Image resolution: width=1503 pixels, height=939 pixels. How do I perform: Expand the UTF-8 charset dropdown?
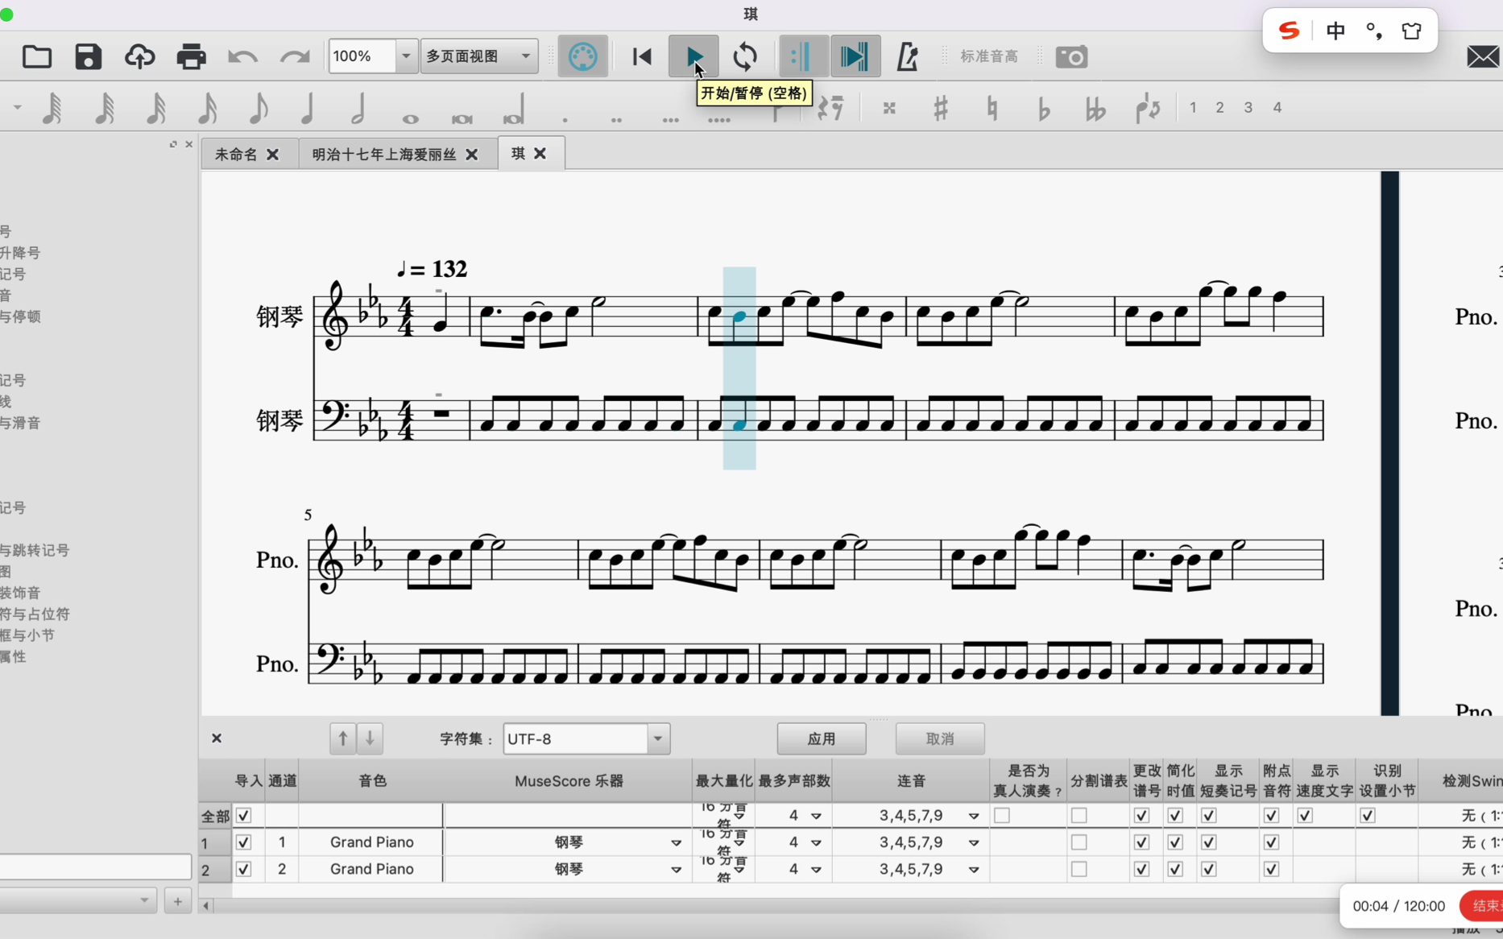657,738
